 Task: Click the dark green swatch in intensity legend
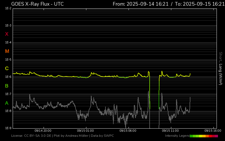pos(192,136)
